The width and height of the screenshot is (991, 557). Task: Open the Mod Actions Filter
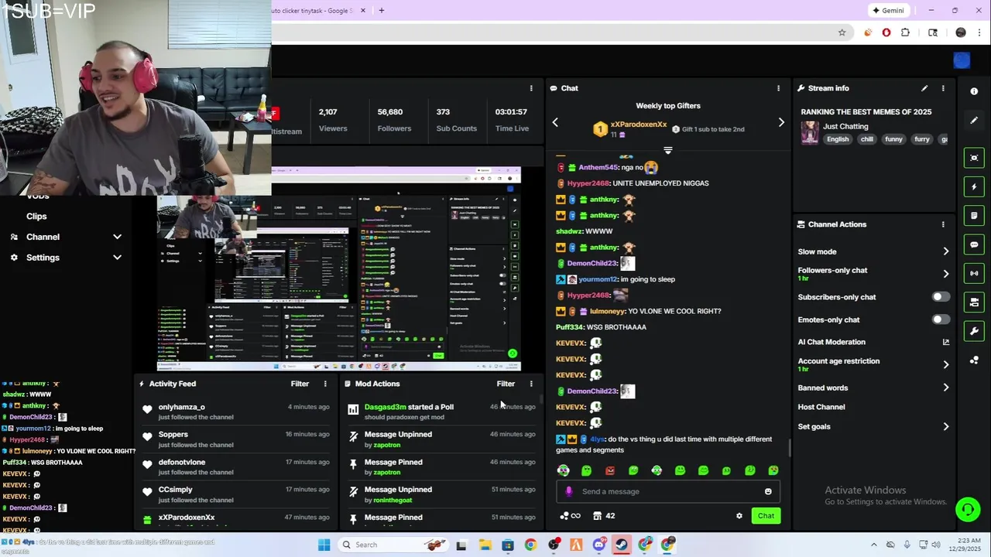click(x=506, y=384)
